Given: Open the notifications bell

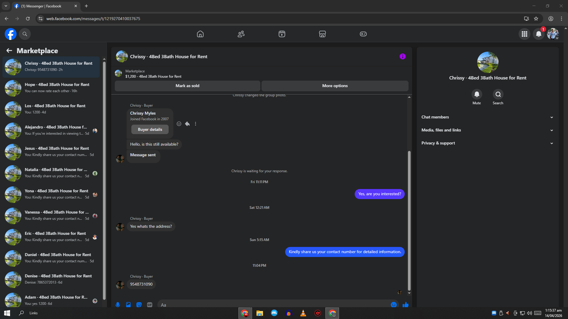Looking at the screenshot, I should pos(538,34).
